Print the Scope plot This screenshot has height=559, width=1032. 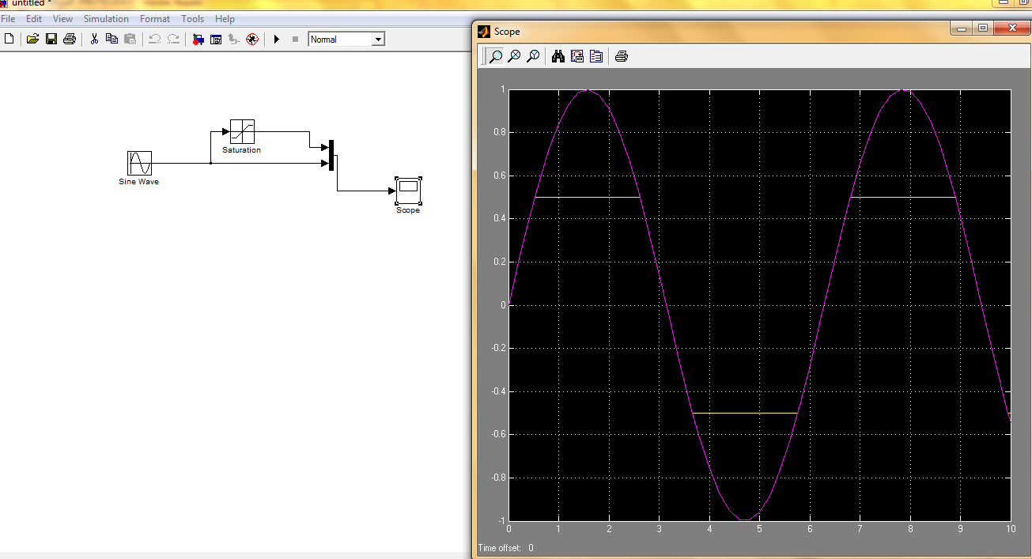tap(622, 55)
